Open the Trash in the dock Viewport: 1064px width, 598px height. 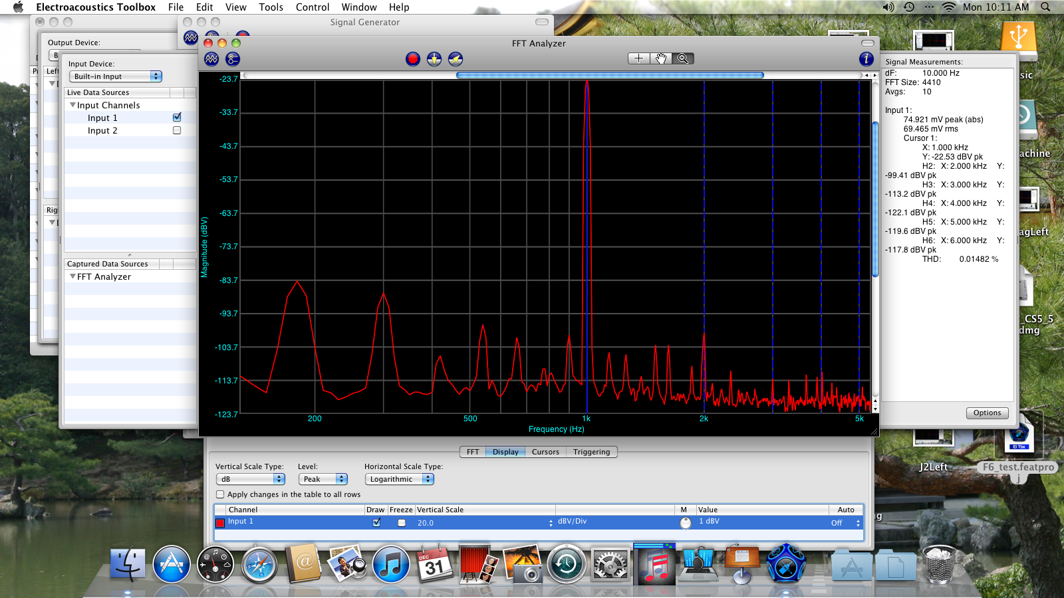(940, 565)
